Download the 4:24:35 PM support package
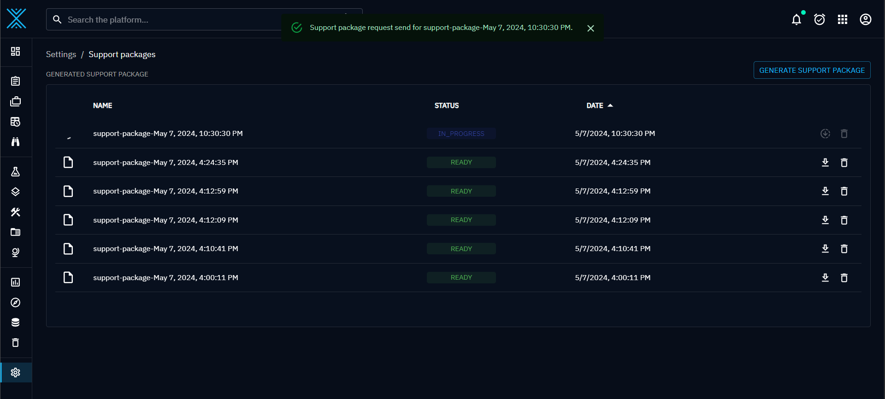Screen dimensions: 885x399 tap(825, 162)
